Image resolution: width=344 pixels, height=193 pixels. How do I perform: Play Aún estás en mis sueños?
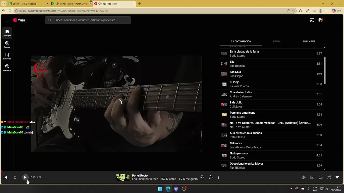pos(271,135)
